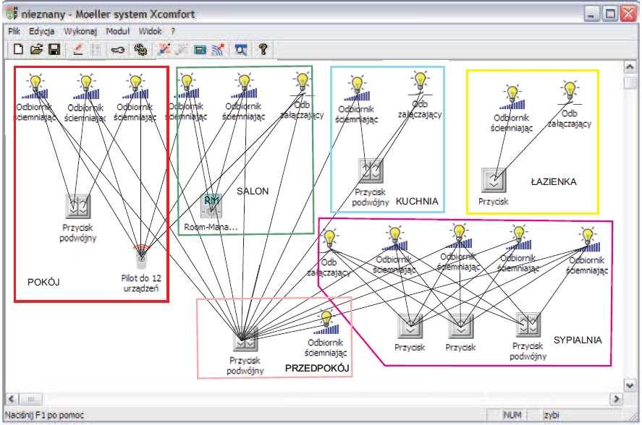The height and width of the screenshot is (425, 642).
Task: Select Odbiornik ściemniający bulb in PRZEDPOKÓJ
Action: point(326,322)
